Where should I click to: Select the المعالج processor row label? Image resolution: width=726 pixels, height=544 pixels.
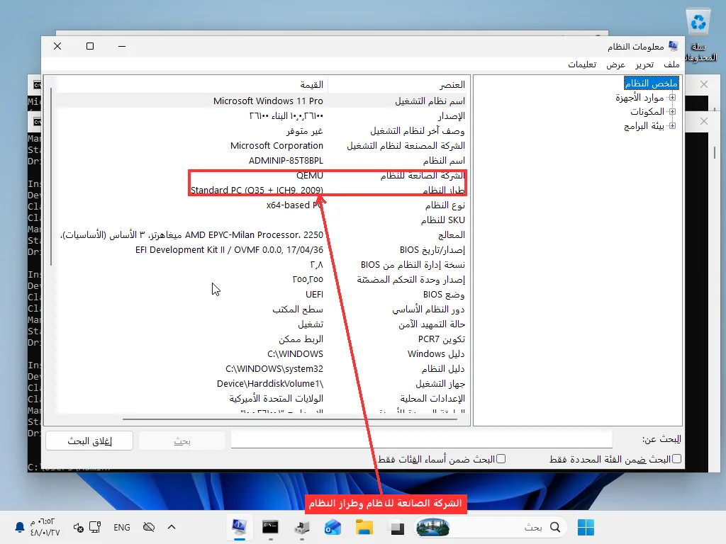click(451, 235)
